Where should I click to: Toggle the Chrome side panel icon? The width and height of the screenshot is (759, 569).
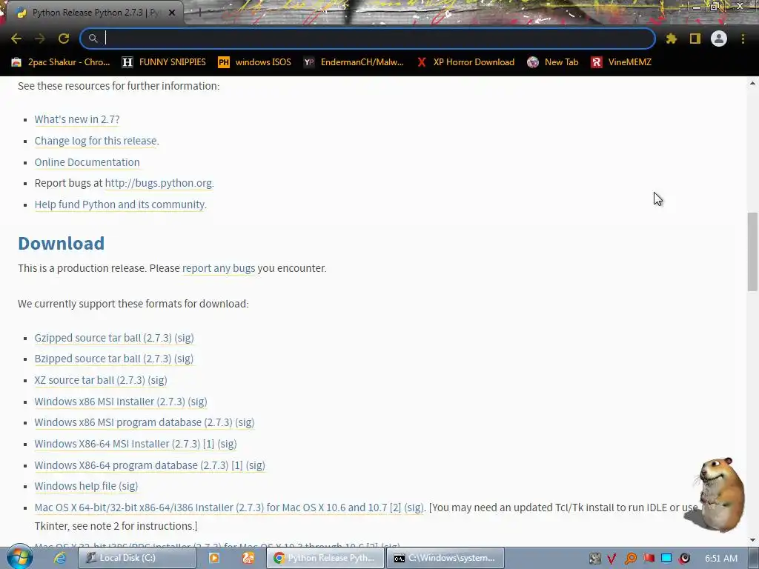[695, 39]
